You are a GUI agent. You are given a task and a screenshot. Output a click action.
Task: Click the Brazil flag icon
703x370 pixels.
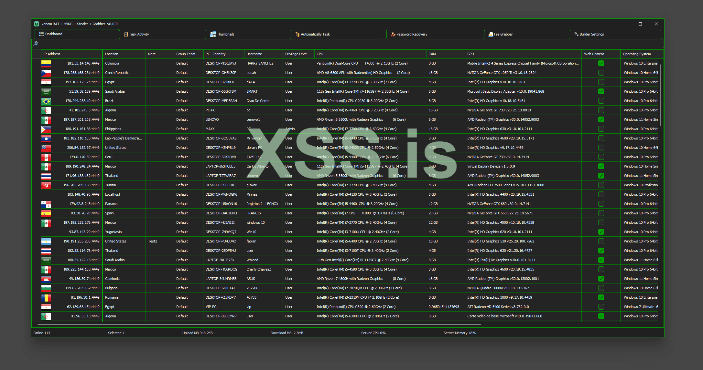[x=46, y=101]
